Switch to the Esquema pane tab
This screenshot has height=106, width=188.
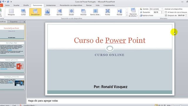[x=14, y=22]
